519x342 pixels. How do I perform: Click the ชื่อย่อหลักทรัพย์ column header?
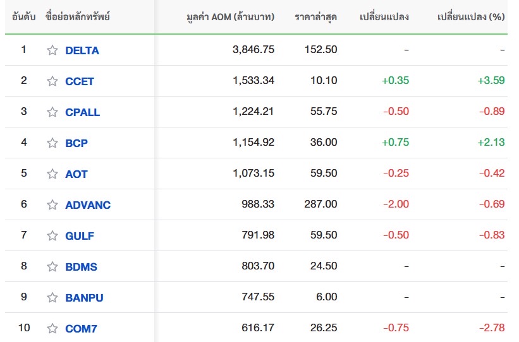tap(78, 17)
